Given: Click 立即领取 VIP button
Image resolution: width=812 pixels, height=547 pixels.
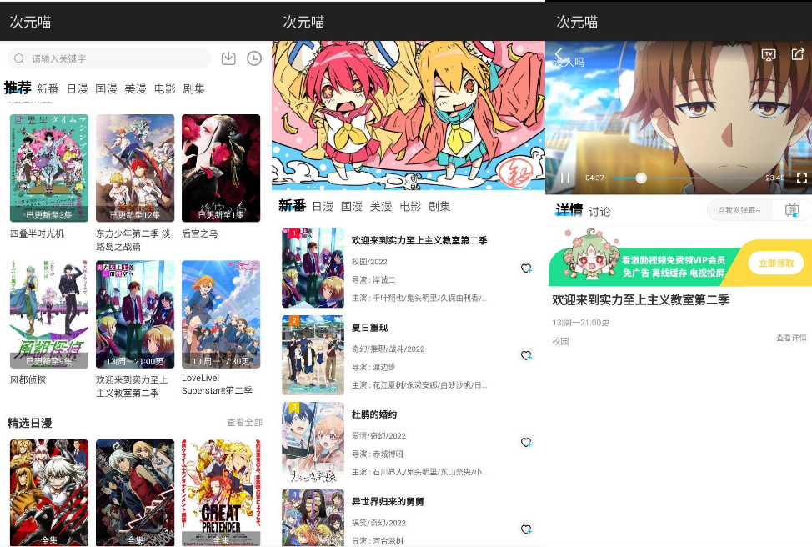Looking at the screenshot, I should coord(776,263).
